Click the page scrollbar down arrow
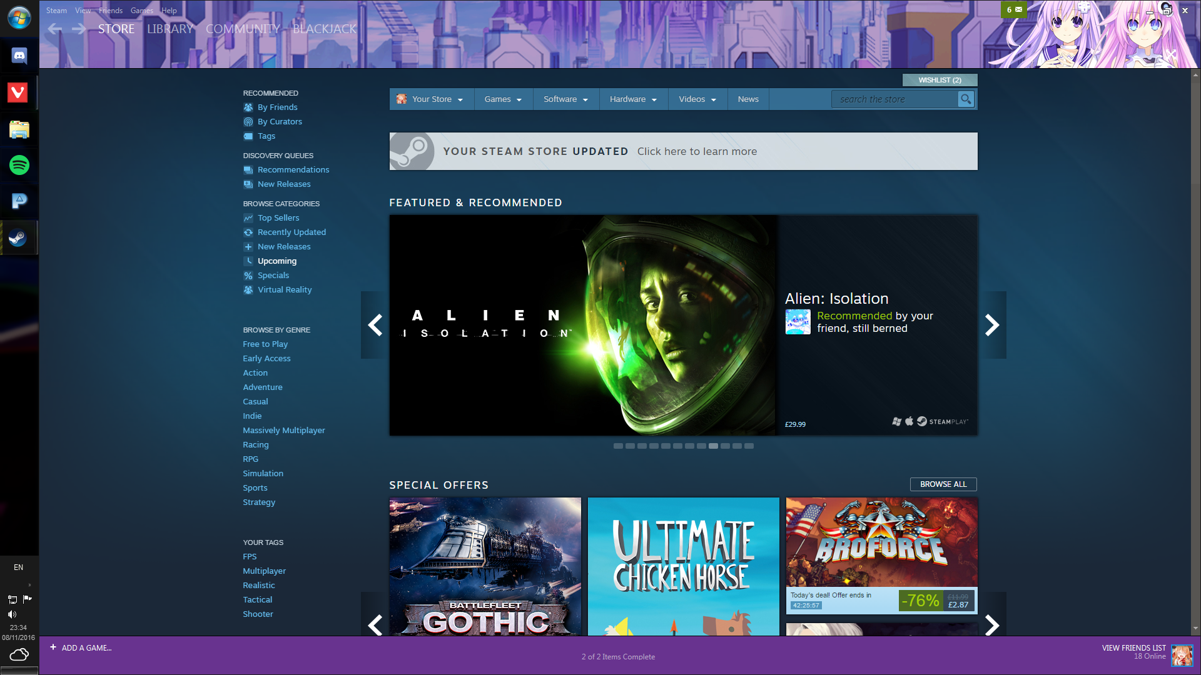Image resolution: width=1201 pixels, height=675 pixels. click(x=1195, y=628)
